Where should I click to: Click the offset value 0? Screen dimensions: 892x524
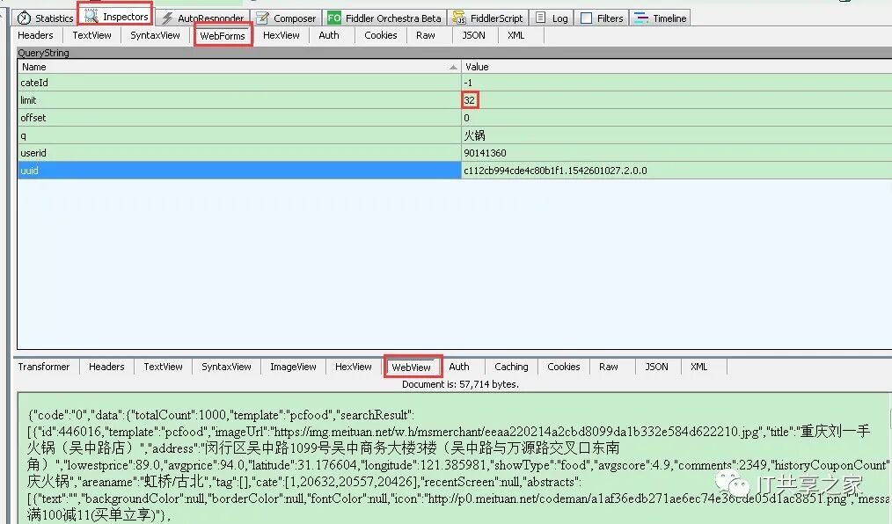pos(466,118)
